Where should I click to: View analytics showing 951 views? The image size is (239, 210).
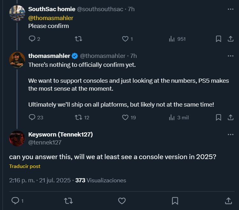(177, 39)
